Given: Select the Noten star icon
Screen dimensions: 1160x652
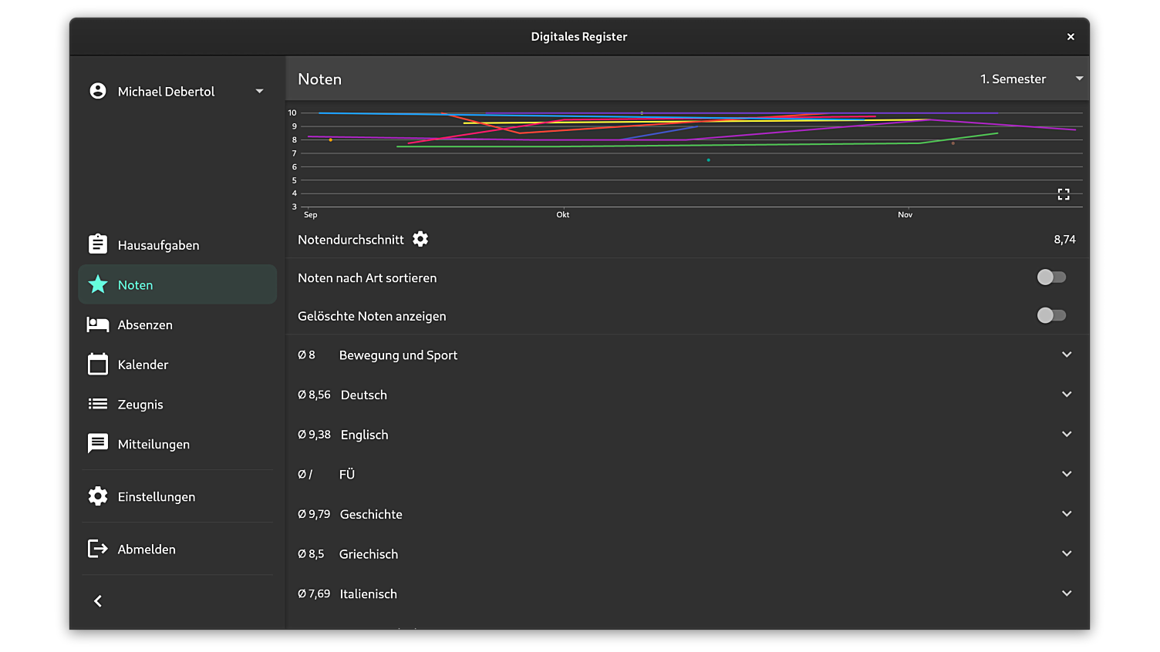Looking at the screenshot, I should (x=98, y=284).
